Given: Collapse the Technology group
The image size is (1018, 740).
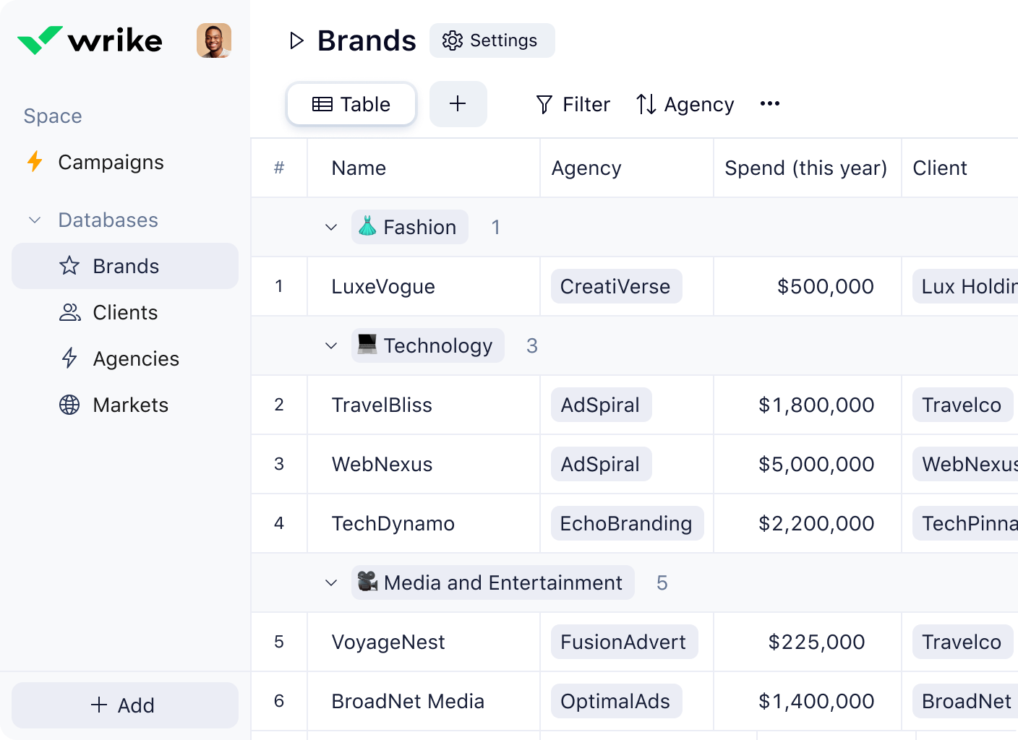Looking at the screenshot, I should coord(331,345).
